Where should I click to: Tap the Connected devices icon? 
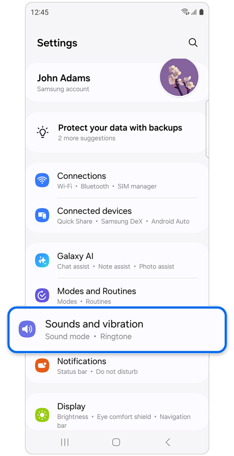42,215
